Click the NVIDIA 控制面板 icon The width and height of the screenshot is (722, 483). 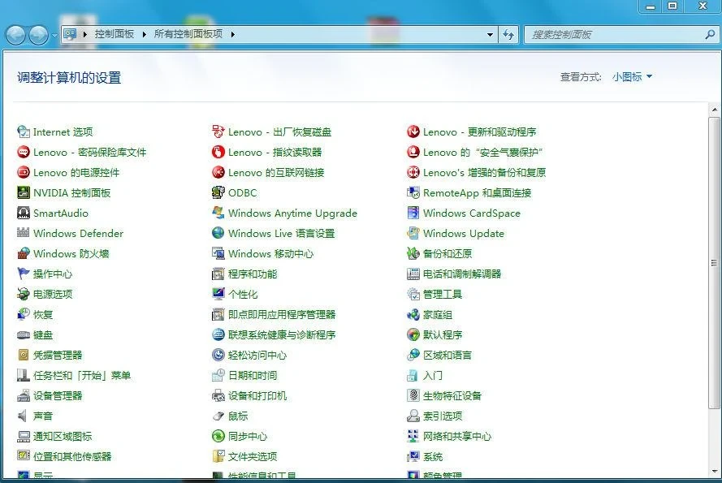23,192
